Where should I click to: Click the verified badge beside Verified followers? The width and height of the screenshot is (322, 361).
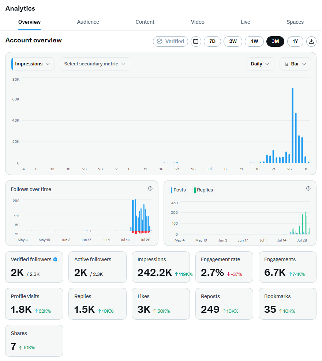(x=55, y=259)
